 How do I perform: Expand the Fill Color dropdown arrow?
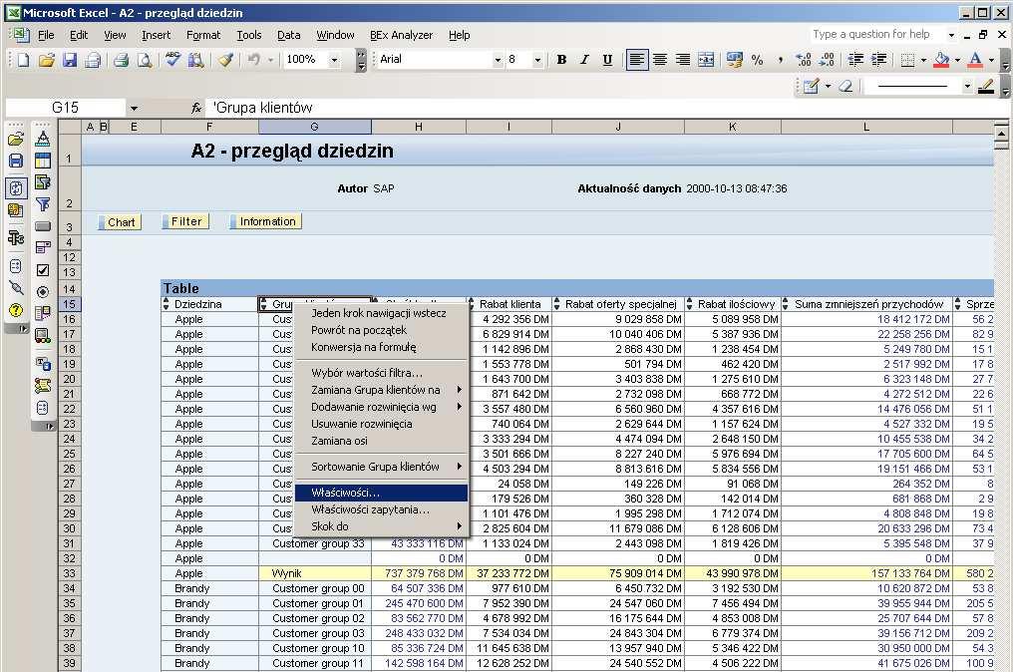pos(957,60)
